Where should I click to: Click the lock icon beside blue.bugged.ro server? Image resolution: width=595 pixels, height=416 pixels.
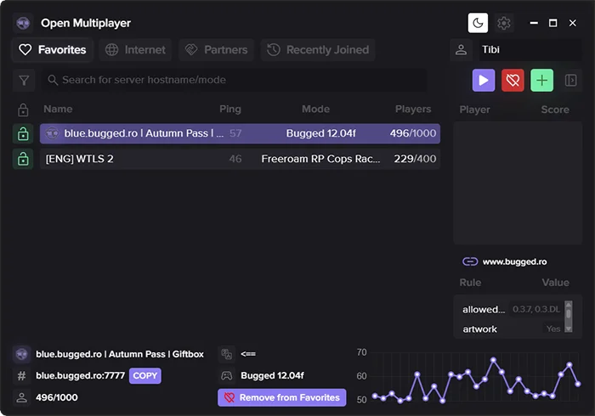23,133
